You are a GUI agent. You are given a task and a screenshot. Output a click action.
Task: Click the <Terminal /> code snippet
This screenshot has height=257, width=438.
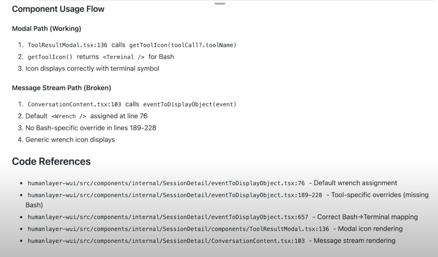(123, 57)
